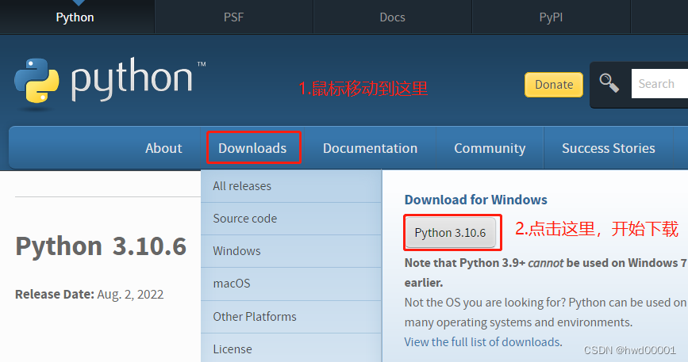The image size is (688, 362).
Task: Choose Source code in Downloads dropdown
Action: 291,219
